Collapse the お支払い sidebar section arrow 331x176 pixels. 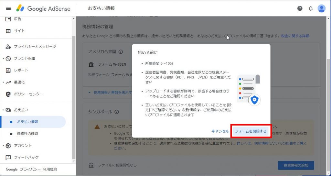tap(3, 110)
